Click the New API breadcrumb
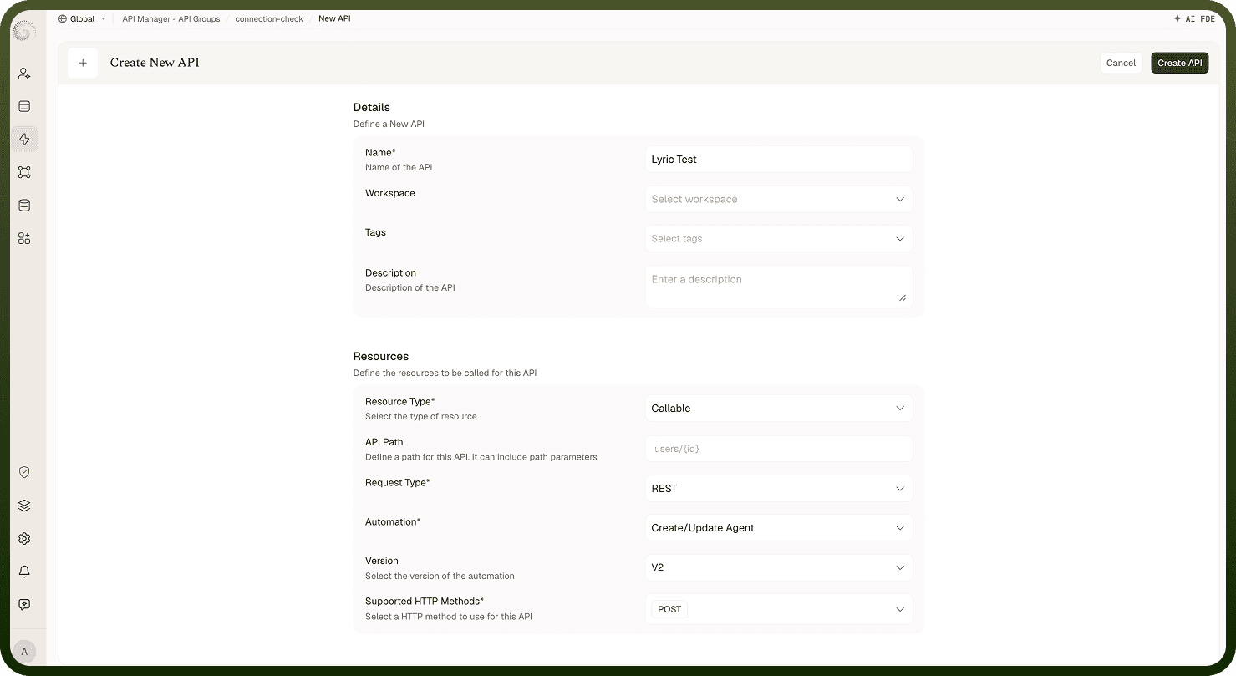 [334, 18]
